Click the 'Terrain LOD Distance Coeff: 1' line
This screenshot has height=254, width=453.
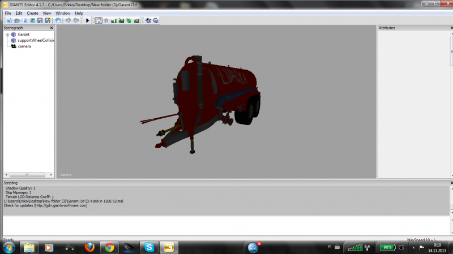[29, 197]
